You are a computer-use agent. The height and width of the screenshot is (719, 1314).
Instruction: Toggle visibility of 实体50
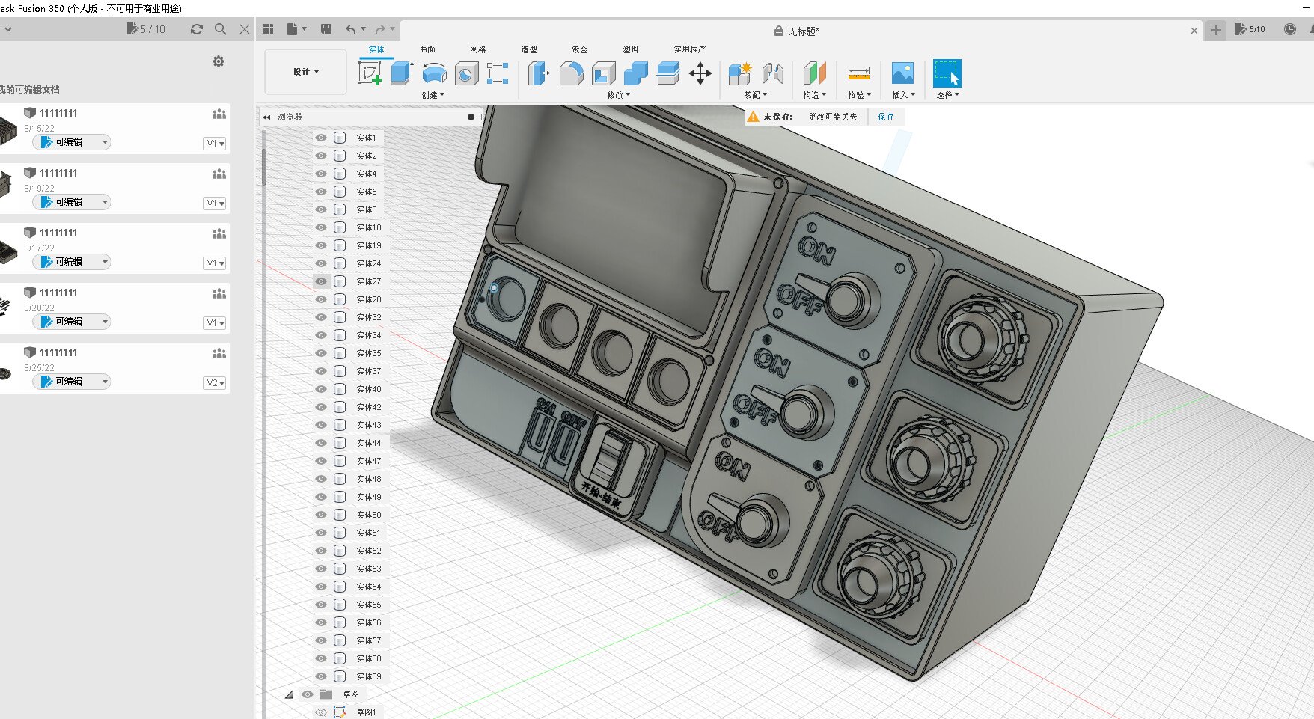pos(321,515)
